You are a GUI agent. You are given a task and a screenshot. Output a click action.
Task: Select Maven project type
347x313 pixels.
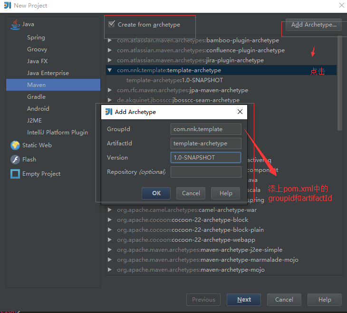53,85
